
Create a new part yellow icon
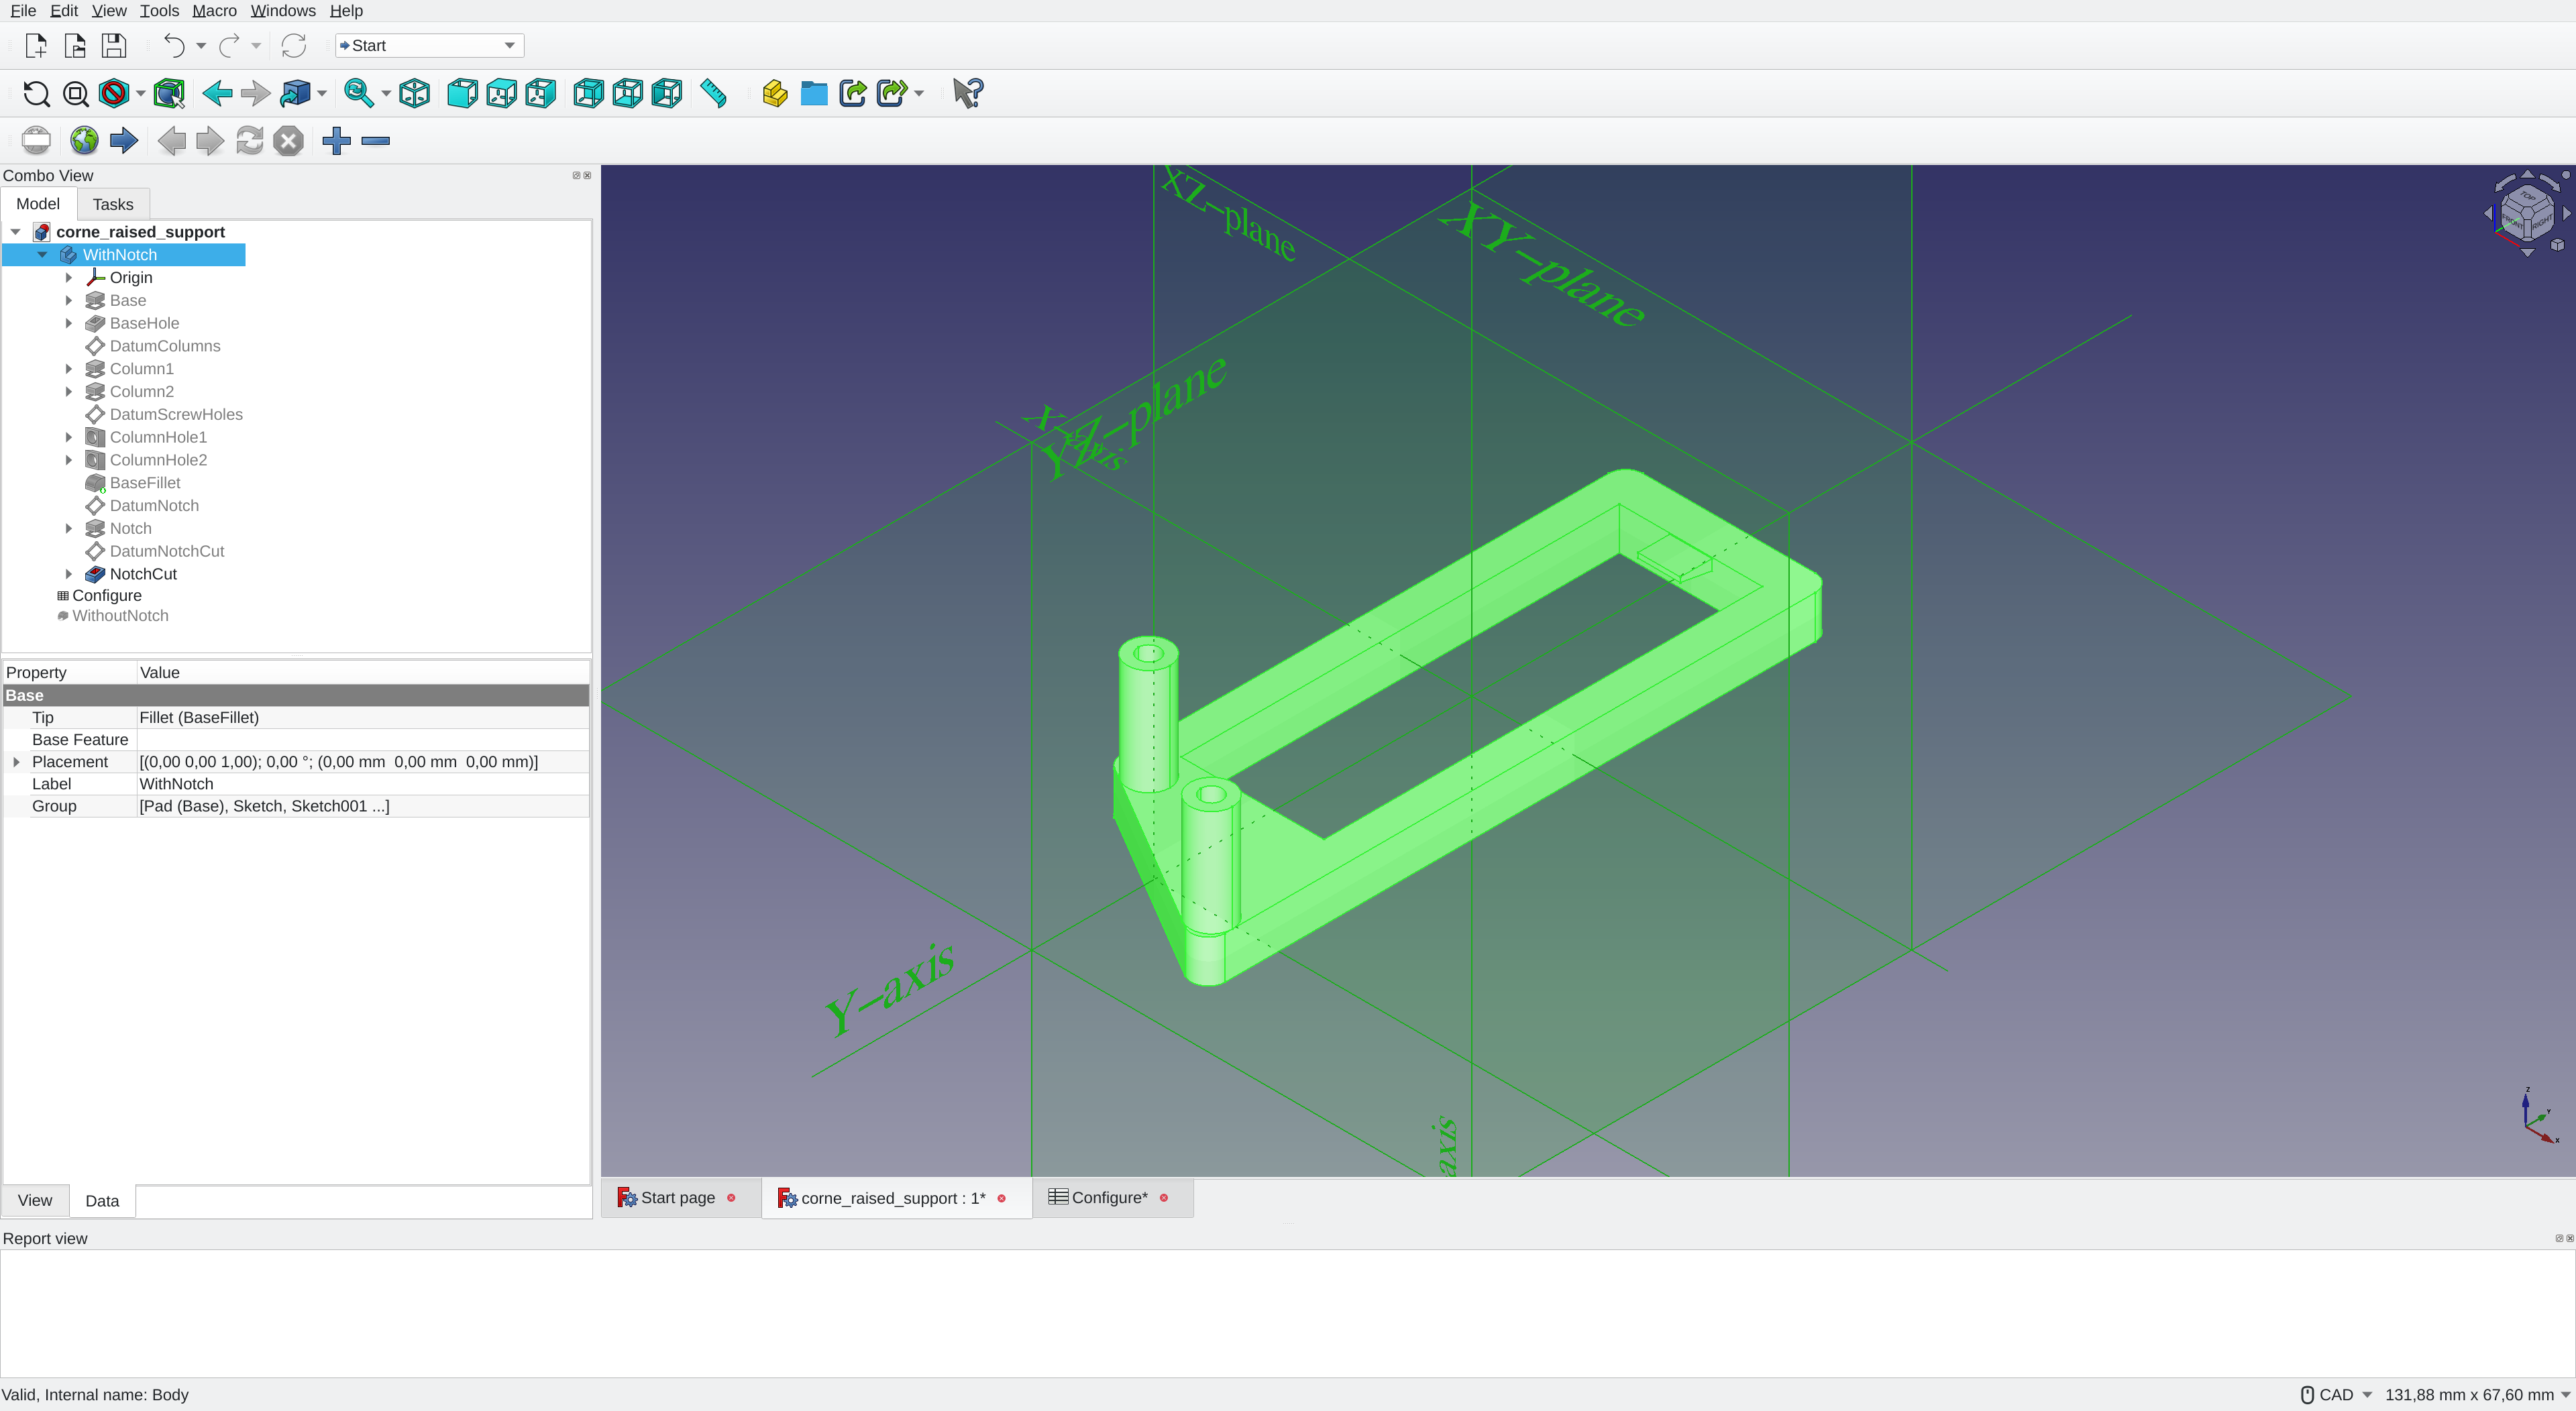click(775, 93)
